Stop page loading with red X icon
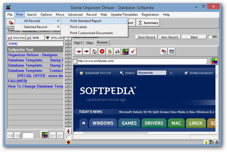This screenshot has width=227, height=152. (102, 51)
